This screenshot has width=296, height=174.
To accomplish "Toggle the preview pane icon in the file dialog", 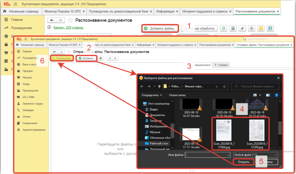I will [268, 95].
